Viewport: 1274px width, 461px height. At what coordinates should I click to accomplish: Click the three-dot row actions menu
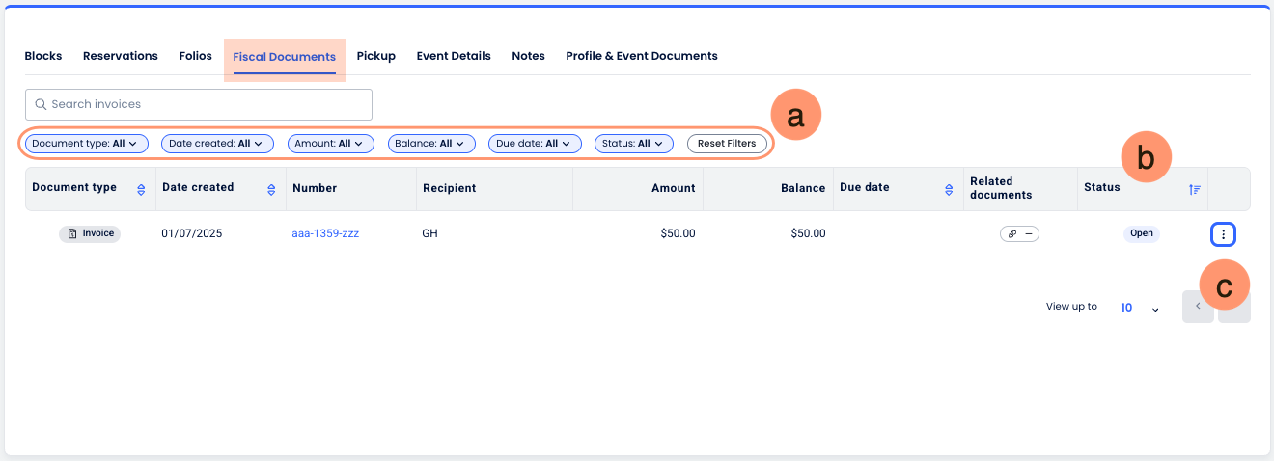[x=1223, y=234]
